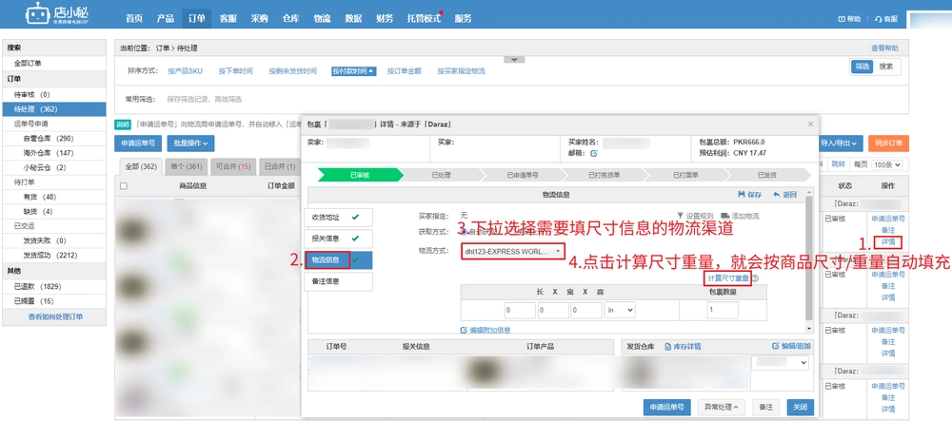This screenshot has height=421, width=952.
Task: Open 设置规则 filter funnel icon
Action: pyautogui.click(x=680, y=216)
